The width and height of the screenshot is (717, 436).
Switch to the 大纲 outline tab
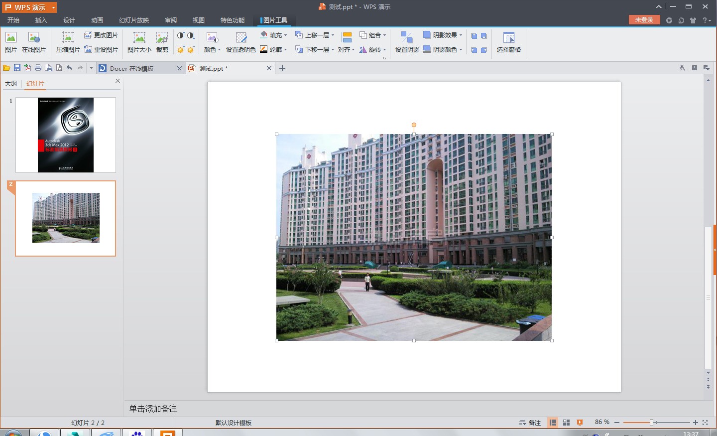click(11, 83)
